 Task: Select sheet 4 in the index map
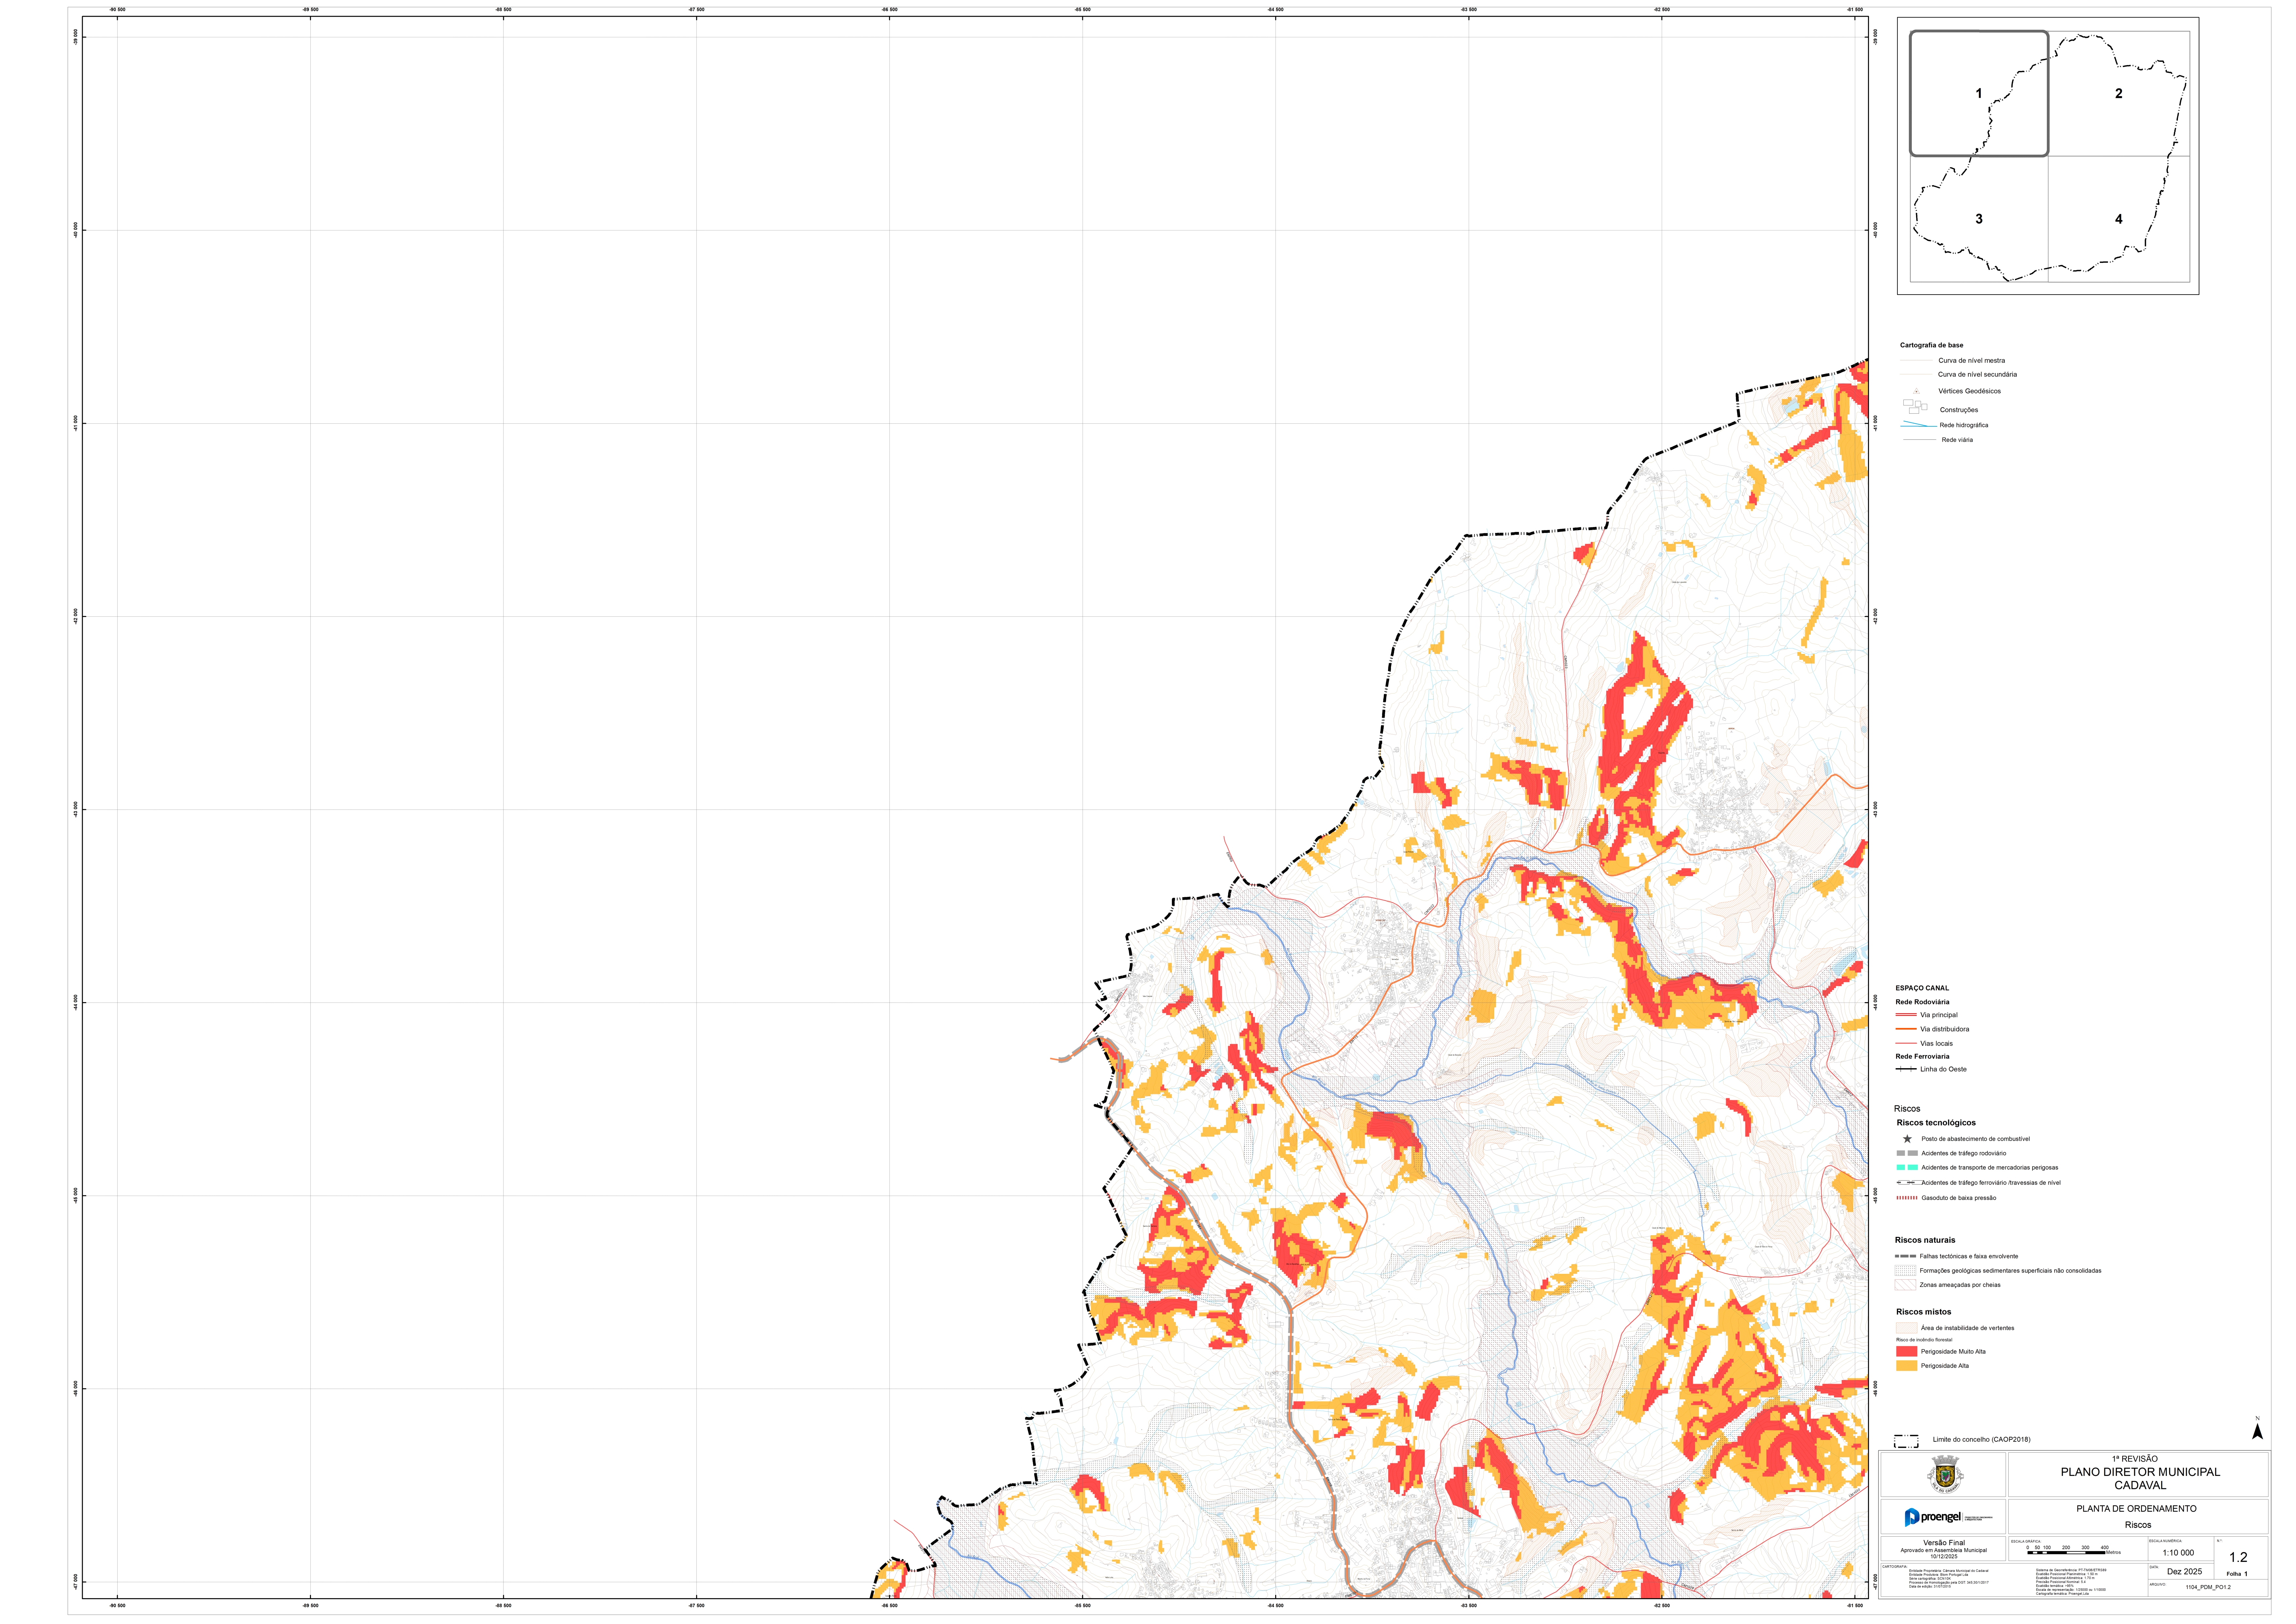point(2119,219)
